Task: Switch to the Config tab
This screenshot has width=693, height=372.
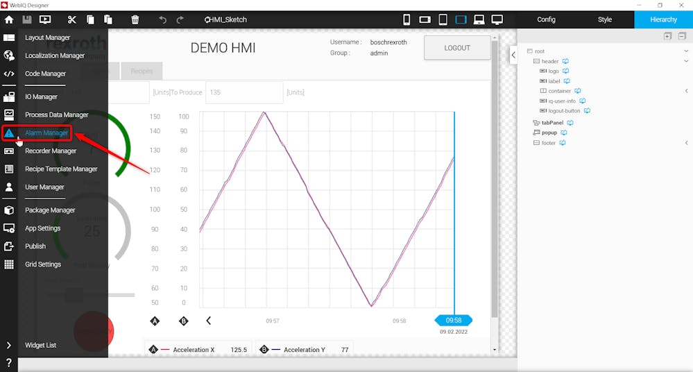Action: click(x=546, y=19)
